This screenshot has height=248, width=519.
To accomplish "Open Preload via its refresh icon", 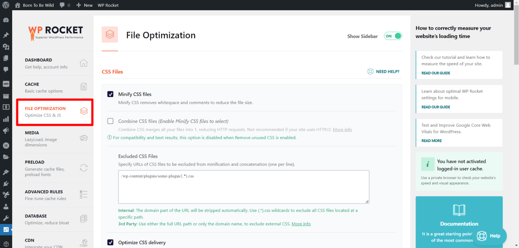I will click(x=83, y=168).
